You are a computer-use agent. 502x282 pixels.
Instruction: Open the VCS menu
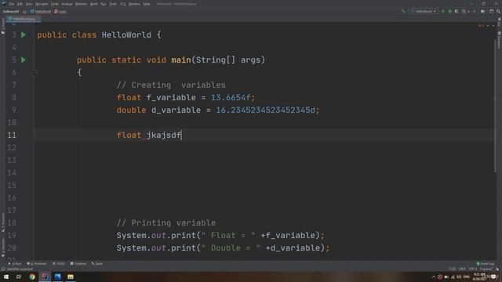[x=123, y=4]
